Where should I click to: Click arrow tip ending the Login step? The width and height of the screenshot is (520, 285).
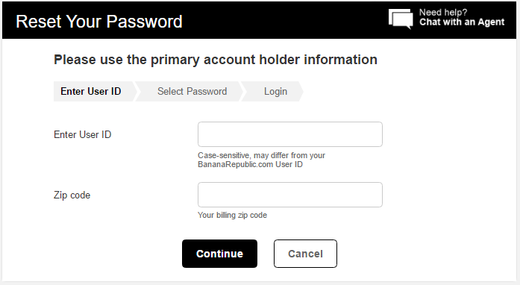click(x=301, y=91)
